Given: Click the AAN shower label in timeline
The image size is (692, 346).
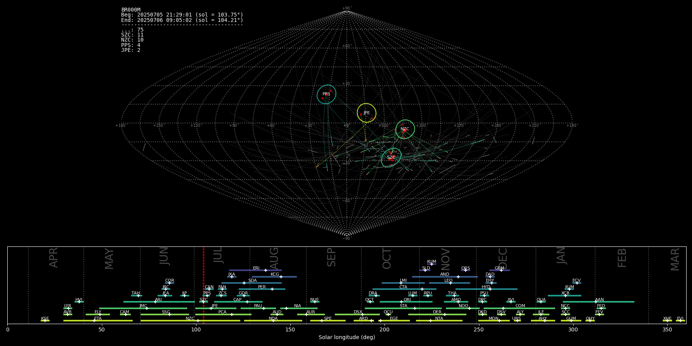Looking at the screenshot, I should [600, 300].
